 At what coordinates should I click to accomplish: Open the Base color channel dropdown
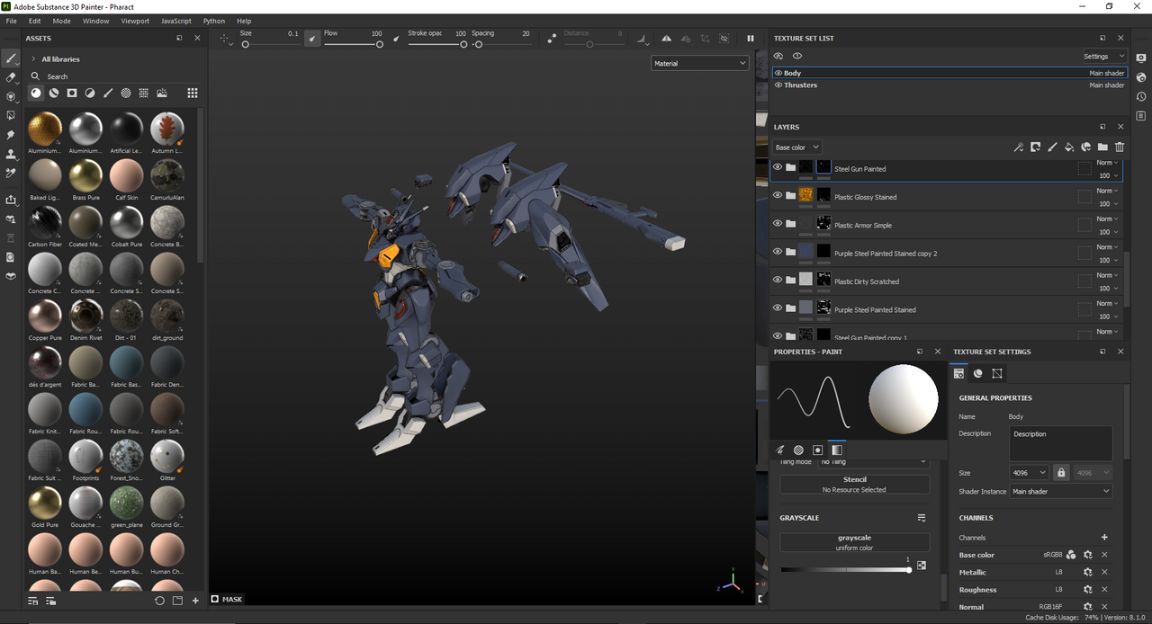pyautogui.click(x=797, y=147)
